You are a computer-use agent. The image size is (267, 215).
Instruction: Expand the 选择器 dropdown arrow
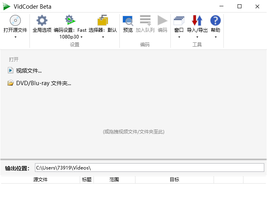[x=103, y=37]
